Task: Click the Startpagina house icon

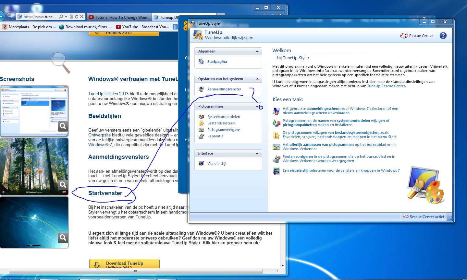Action: [x=201, y=62]
